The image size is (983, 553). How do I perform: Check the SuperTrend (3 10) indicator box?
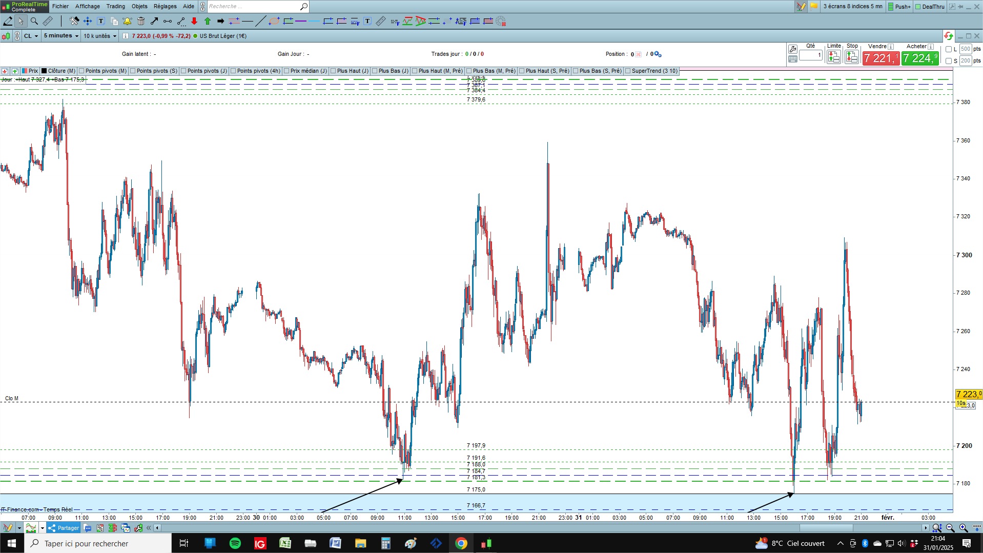pos(628,71)
